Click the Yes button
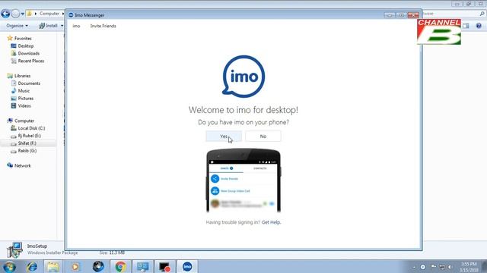This screenshot has width=487, height=273. (224, 136)
